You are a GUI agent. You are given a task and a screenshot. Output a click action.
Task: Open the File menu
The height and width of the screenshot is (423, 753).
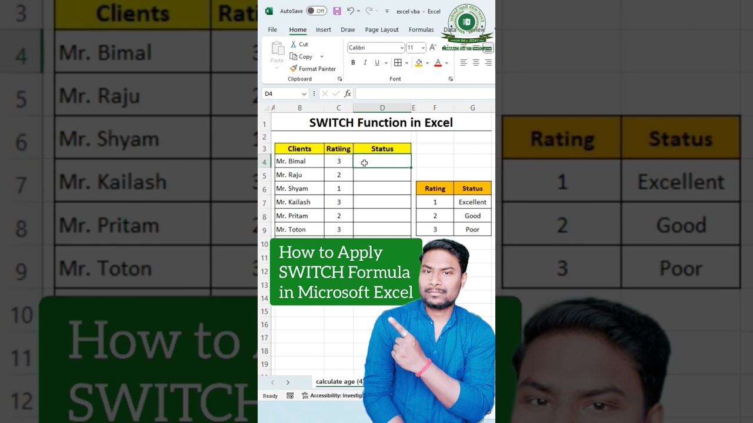(272, 29)
